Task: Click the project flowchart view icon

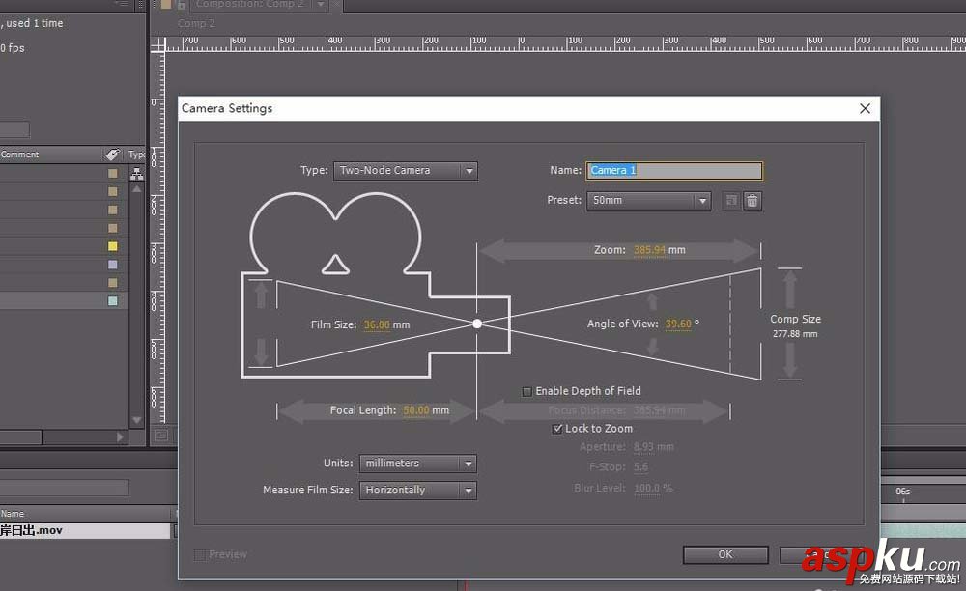Action: tap(137, 174)
